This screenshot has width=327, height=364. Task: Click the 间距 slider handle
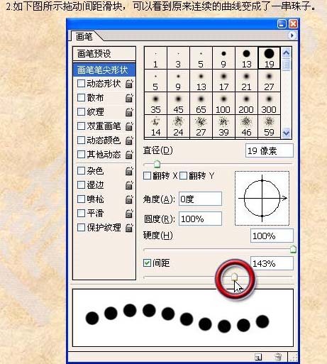point(234,277)
